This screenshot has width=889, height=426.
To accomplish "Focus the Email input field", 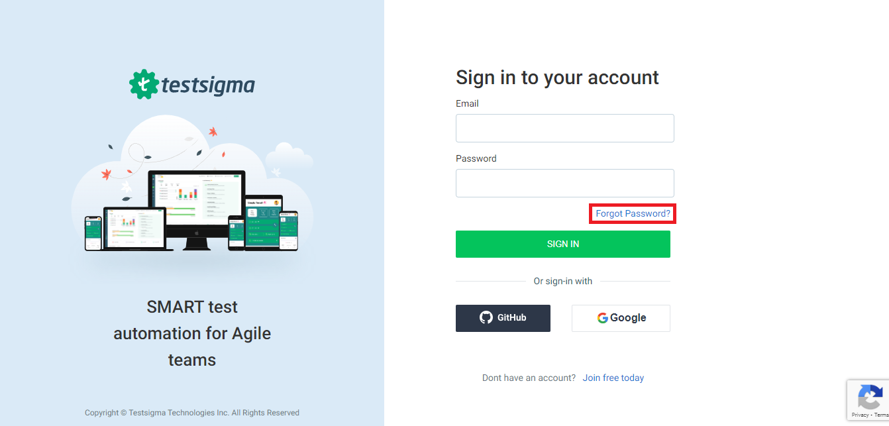I will [x=564, y=128].
